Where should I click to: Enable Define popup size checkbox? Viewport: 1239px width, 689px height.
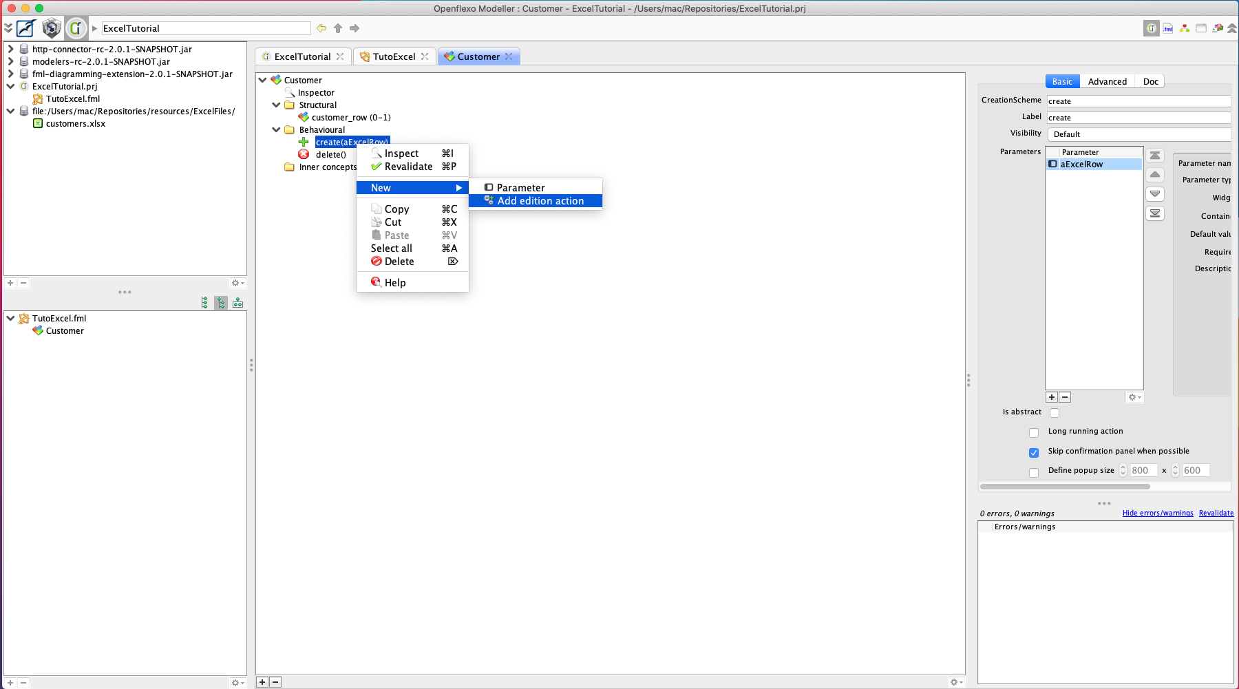tap(1034, 473)
